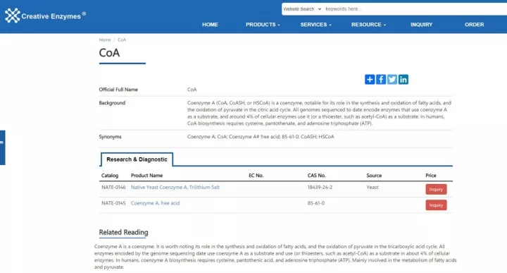Viewport: 507px width, 273px height.
Task: Select the Research & Diagnostic tab
Action: (137, 159)
